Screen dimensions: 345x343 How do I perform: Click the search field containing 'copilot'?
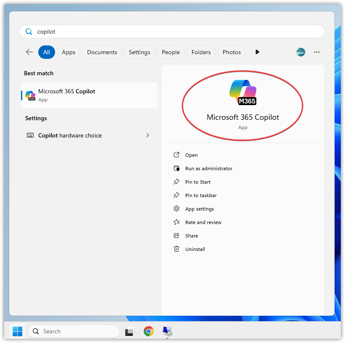pos(172,32)
